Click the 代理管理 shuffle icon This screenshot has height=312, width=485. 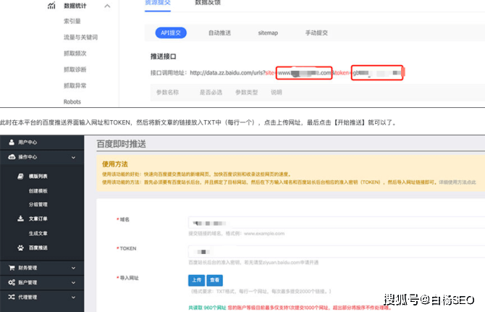click(x=12, y=297)
